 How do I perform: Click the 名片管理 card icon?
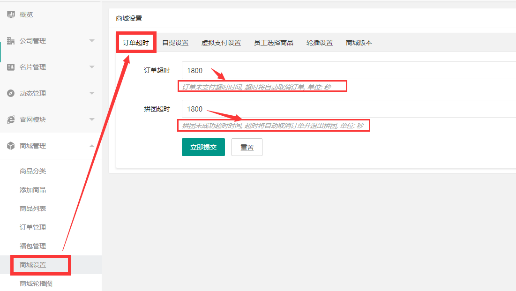(11, 67)
